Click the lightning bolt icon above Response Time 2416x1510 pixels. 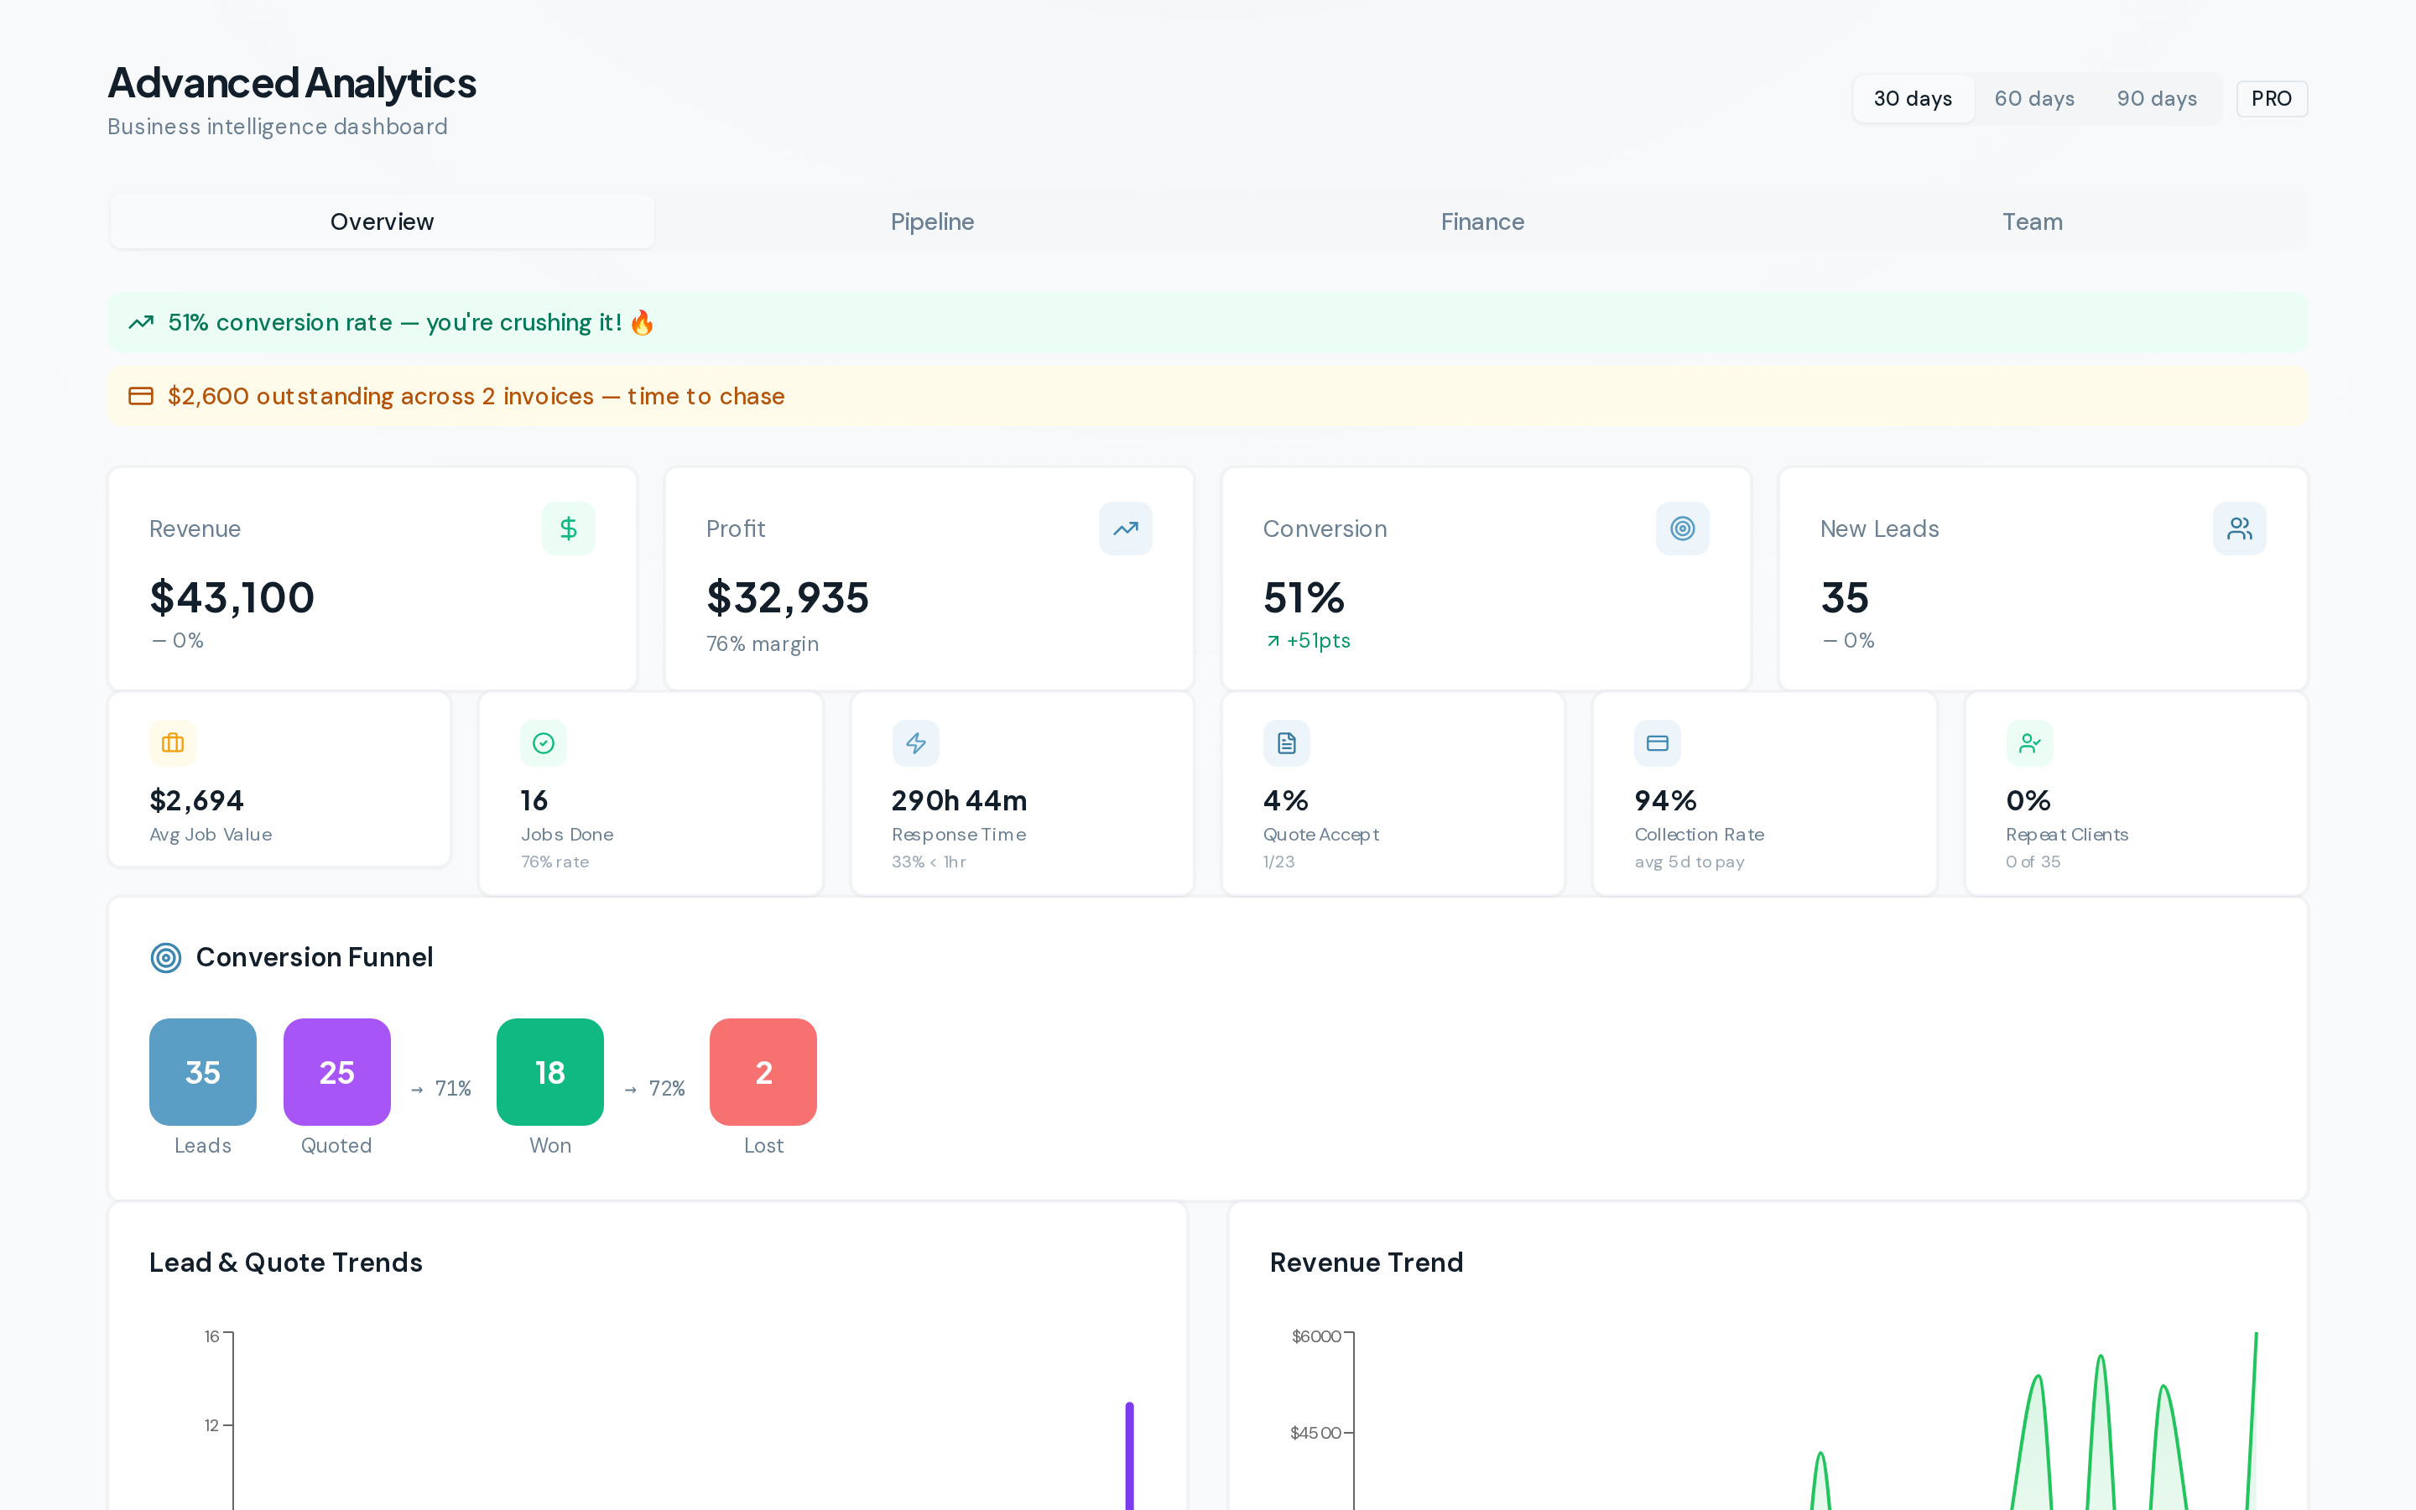[x=915, y=743]
